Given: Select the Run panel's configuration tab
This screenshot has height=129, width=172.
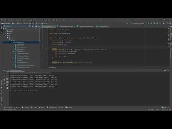Looking at the screenshot, I should (16, 70).
